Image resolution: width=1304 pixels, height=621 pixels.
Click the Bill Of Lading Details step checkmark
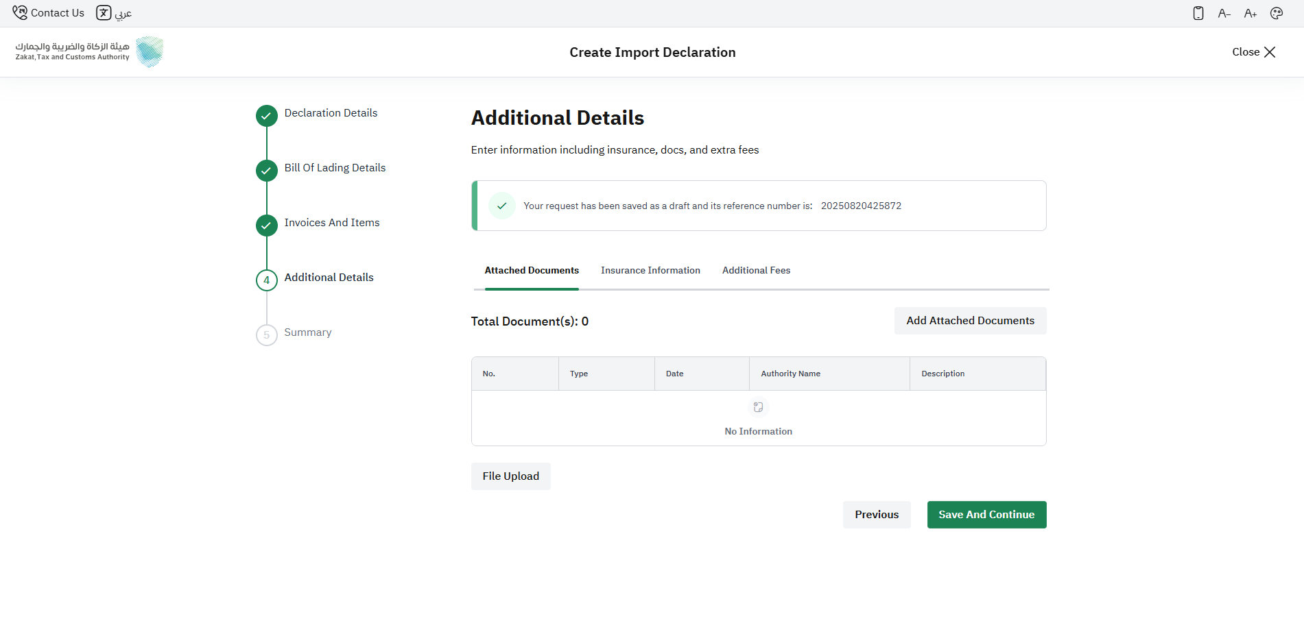coord(267,171)
